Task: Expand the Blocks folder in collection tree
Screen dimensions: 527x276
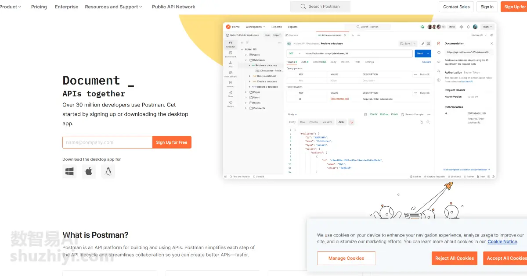Action: pyautogui.click(x=246, y=103)
